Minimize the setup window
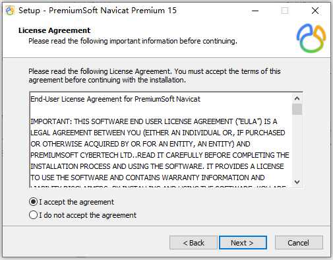333x260 pixels. (255, 11)
